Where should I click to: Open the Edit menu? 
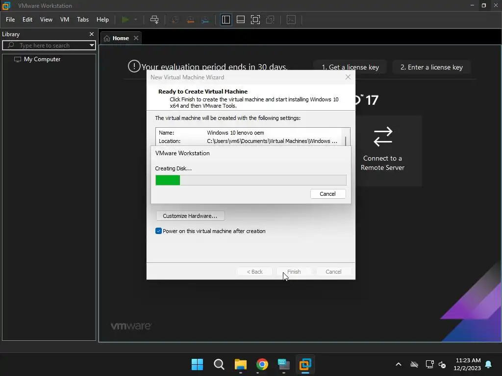27,20
